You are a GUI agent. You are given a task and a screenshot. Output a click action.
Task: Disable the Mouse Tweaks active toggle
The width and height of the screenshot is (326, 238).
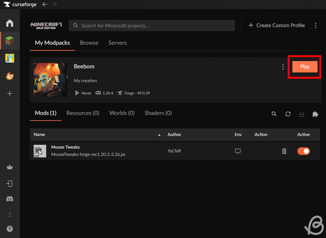pyautogui.click(x=303, y=151)
